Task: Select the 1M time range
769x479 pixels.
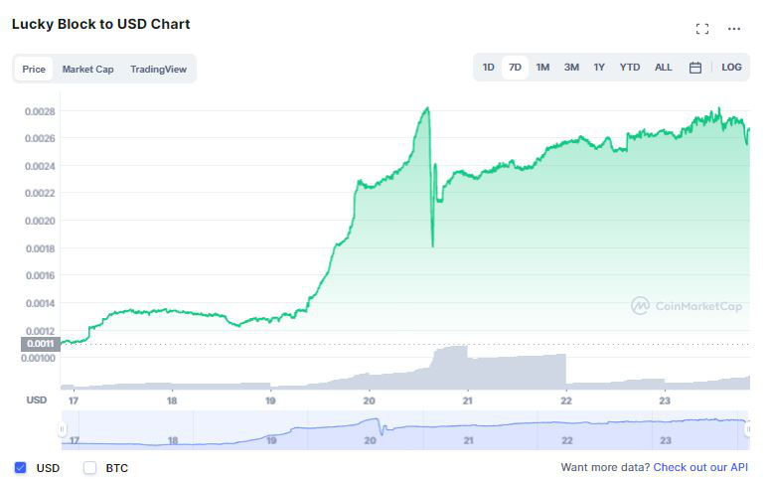Action: [542, 68]
